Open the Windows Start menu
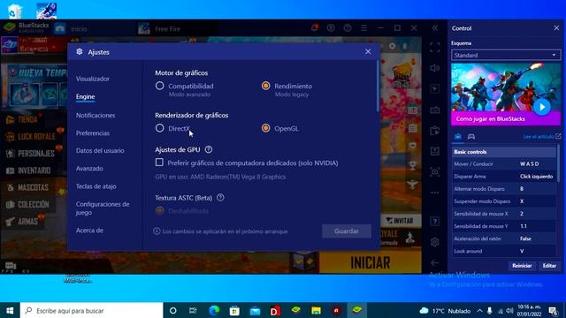566x318 pixels. [x=10, y=310]
